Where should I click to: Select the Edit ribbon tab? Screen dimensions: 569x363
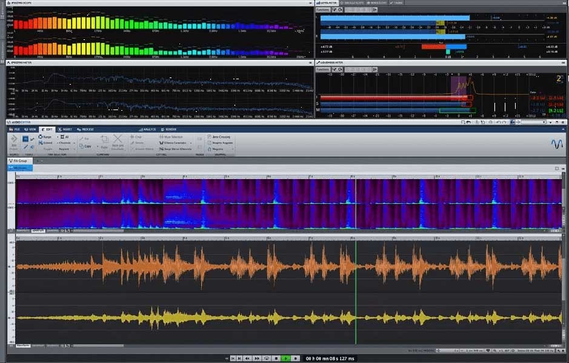(x=47, y=129)
